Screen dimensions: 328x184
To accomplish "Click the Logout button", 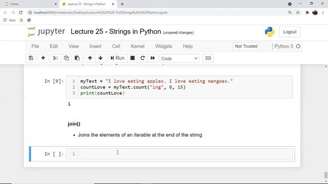I will pyautogui.click(x=290, y=32).
